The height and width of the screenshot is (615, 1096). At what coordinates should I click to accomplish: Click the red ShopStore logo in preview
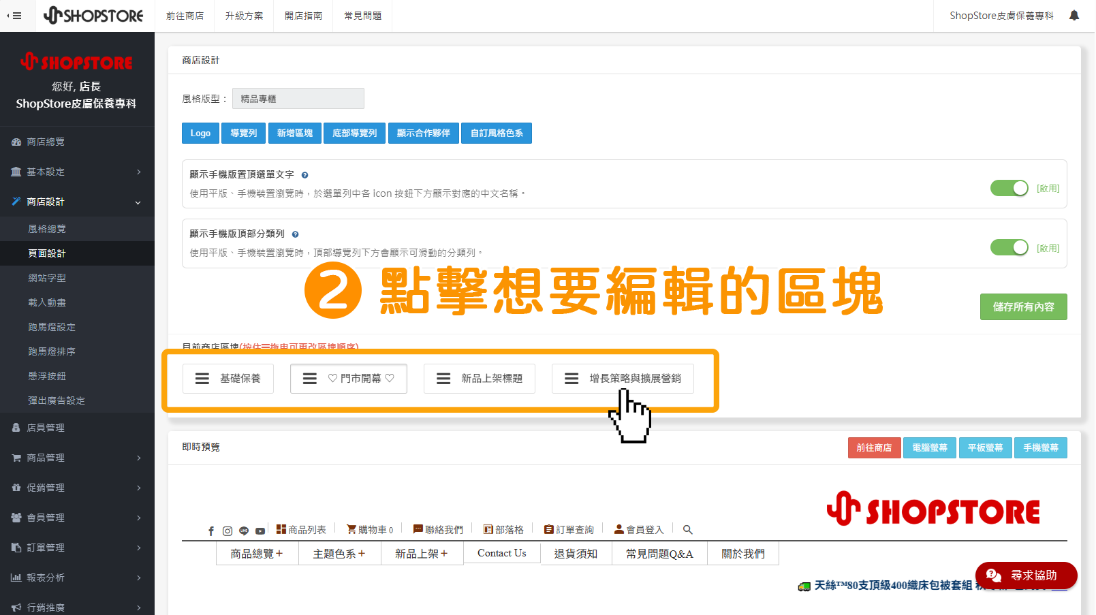pyautogui.click(x=933, y=509)
